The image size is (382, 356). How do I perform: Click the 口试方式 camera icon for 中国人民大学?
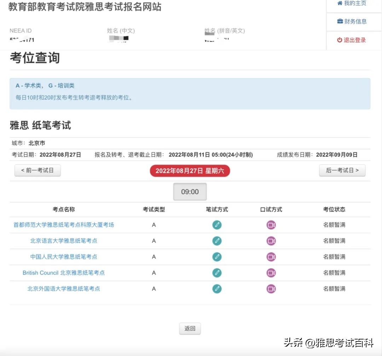click(x=271, y=257)
